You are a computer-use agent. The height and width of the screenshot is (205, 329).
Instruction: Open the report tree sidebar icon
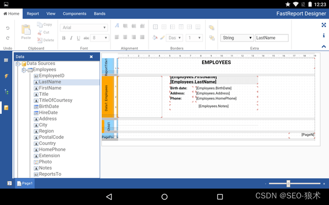(x=6, y=92)
